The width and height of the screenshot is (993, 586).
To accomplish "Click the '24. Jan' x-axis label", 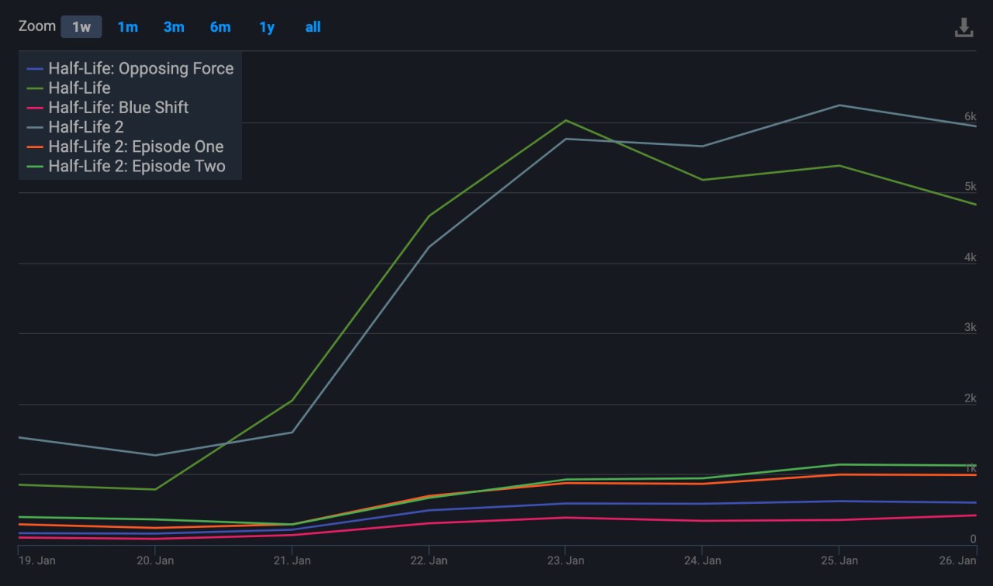I will 702,560.
